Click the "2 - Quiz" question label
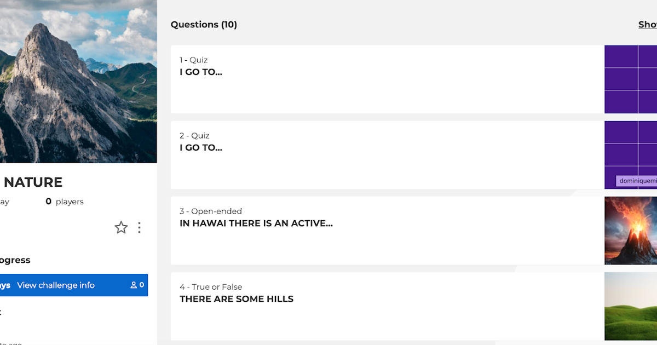Viewport: 657px width, 345px height. (194, 135)
